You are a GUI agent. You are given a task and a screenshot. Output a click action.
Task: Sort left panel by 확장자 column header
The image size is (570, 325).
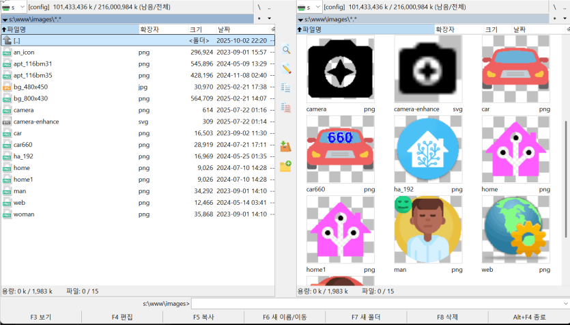pos(164,29)
